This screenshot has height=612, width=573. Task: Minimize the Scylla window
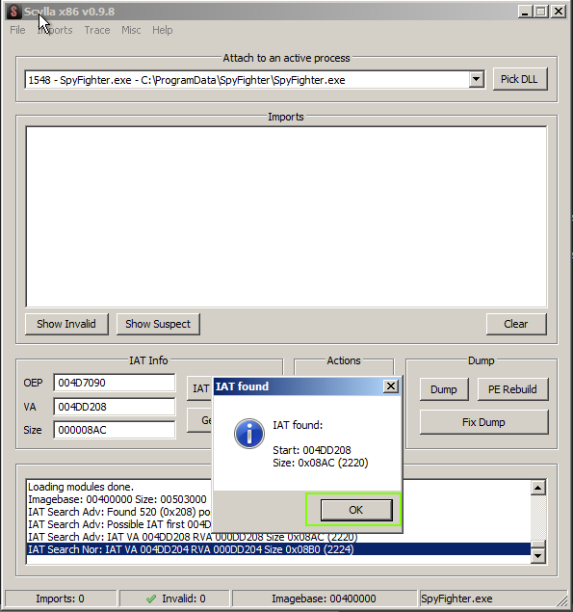coord(526,12)
